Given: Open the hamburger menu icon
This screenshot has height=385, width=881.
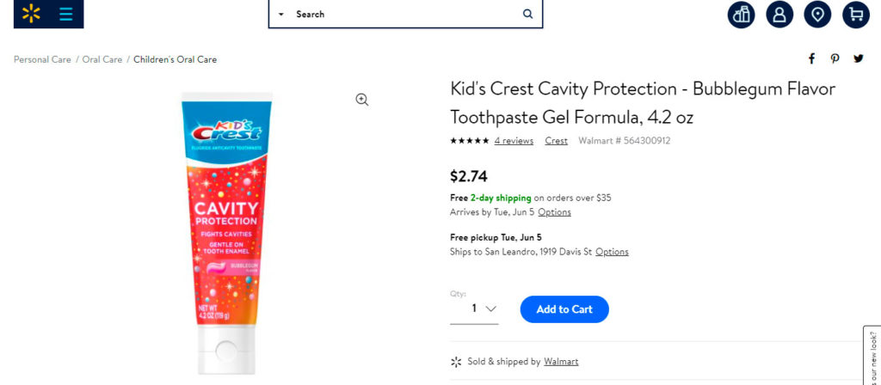Looking at the screenshot, I should click(x=65, y=14).
